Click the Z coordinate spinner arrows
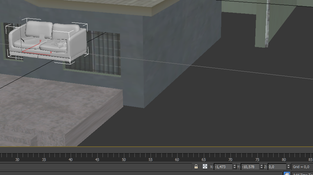 (x=289, y=167)
